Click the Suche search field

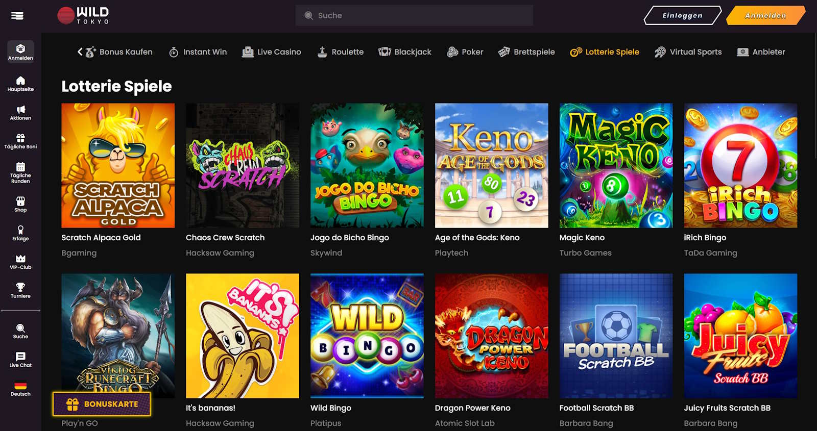pos(414,16)
